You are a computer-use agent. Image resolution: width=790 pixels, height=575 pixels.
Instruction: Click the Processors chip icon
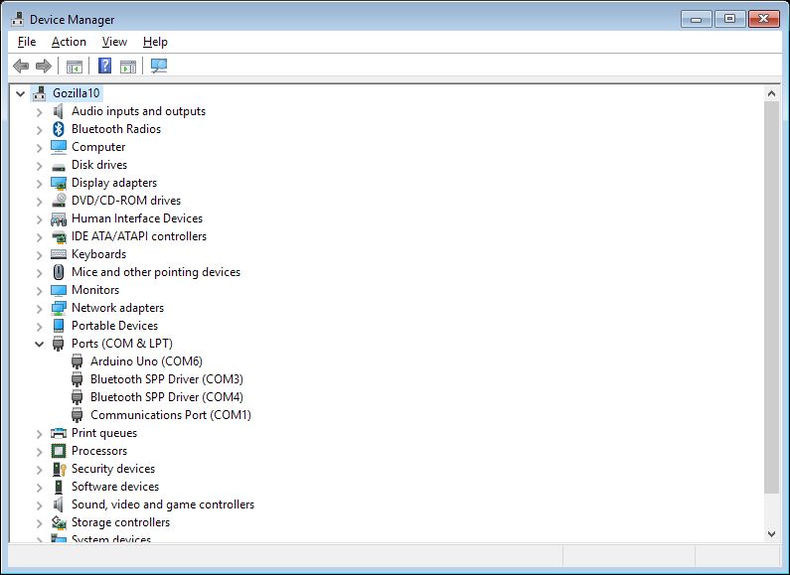(58, 451)
